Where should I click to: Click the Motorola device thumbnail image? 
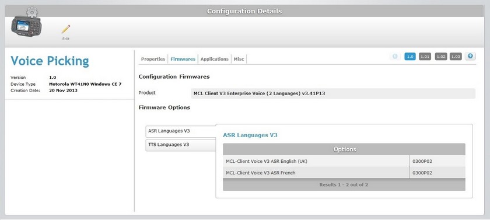pyautogui.click(x=26, y=27)
